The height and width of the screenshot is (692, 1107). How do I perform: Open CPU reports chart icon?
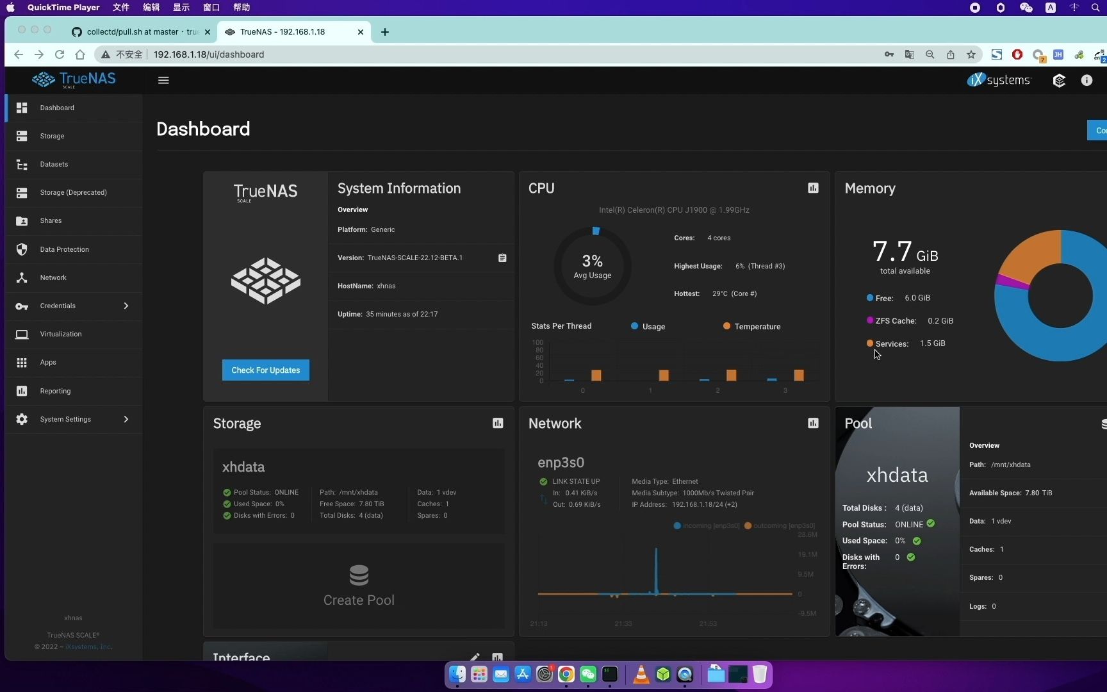(x=813, y=188)
